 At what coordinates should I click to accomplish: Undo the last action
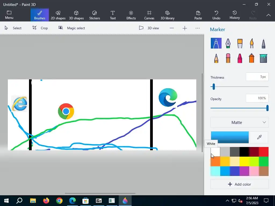tap(216, 15)
